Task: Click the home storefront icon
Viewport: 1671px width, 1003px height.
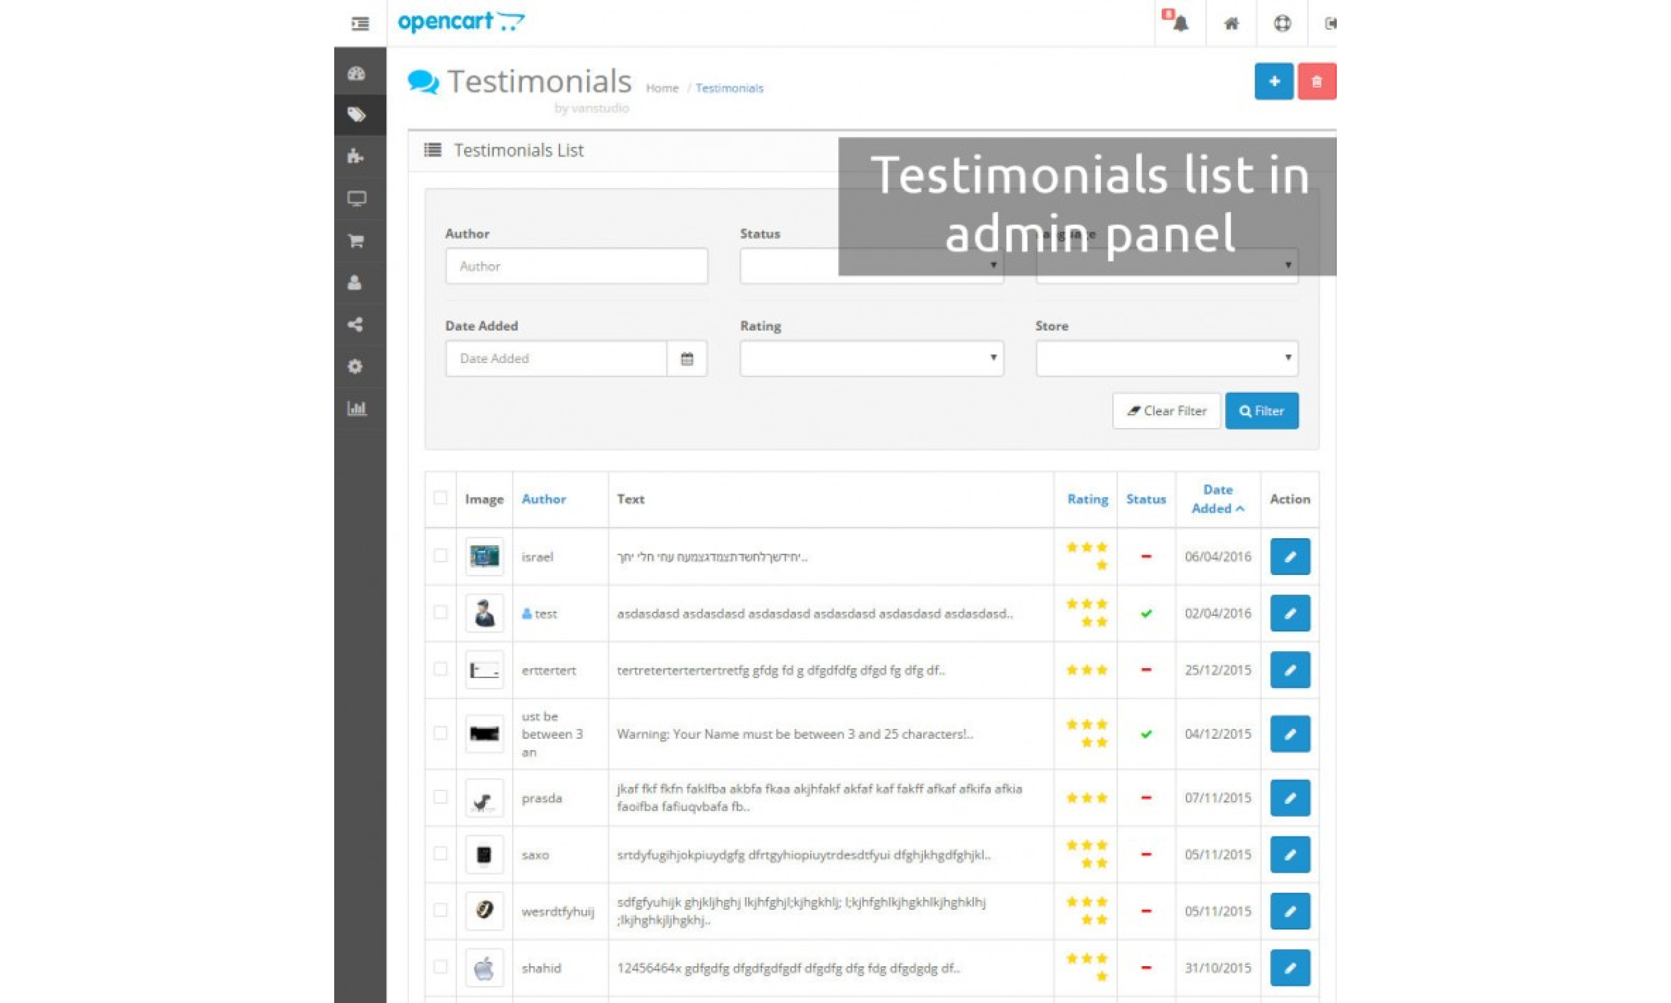Action: click(x=1231, y=23)
